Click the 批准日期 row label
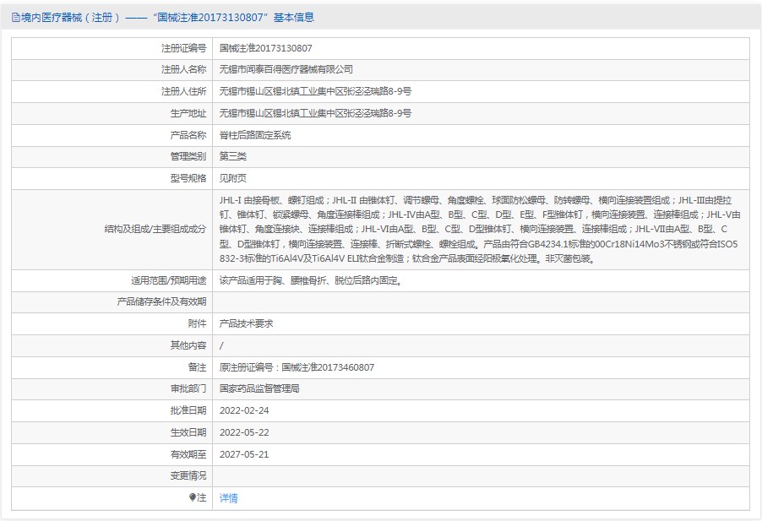762x521 pixels. pos(188,410)
